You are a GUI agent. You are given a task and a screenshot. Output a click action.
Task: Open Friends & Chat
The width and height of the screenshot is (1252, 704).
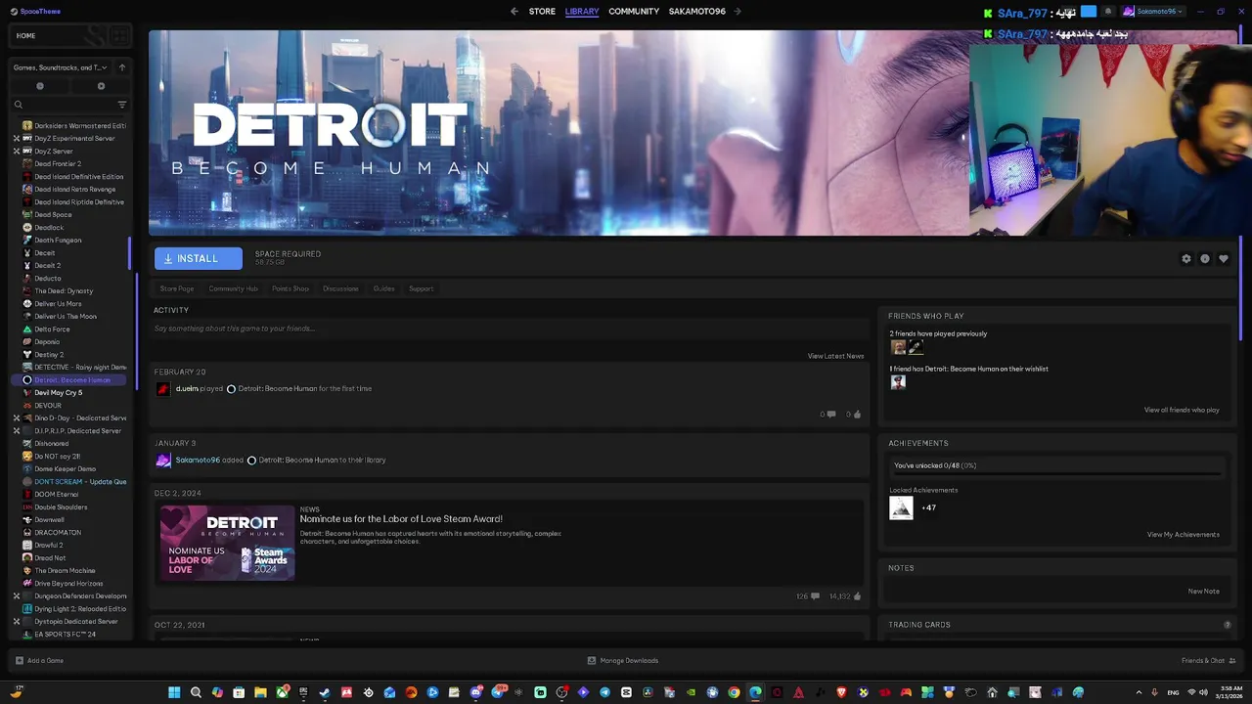(x=1208, y=661)
